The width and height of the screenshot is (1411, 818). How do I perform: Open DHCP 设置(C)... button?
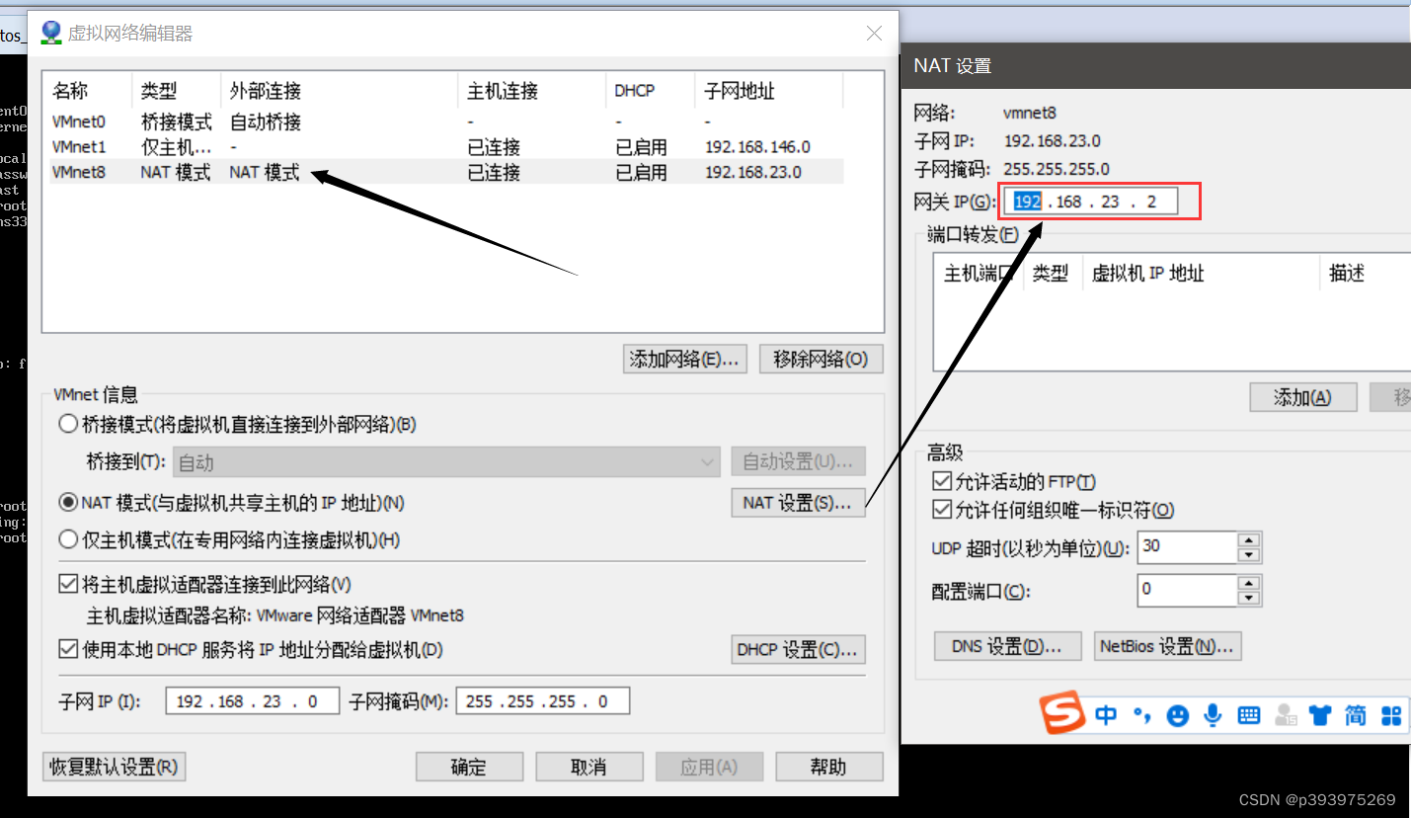point(798,650)
